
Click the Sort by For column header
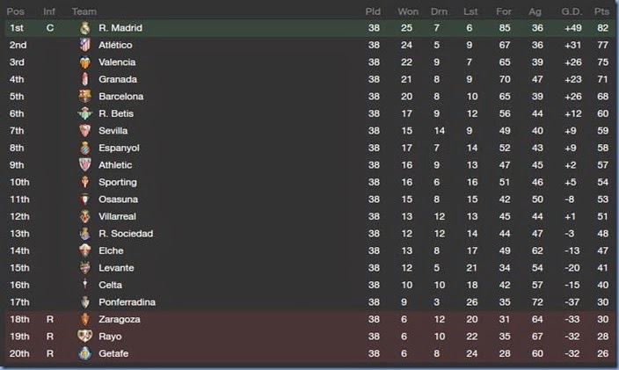tap(504, 11)
